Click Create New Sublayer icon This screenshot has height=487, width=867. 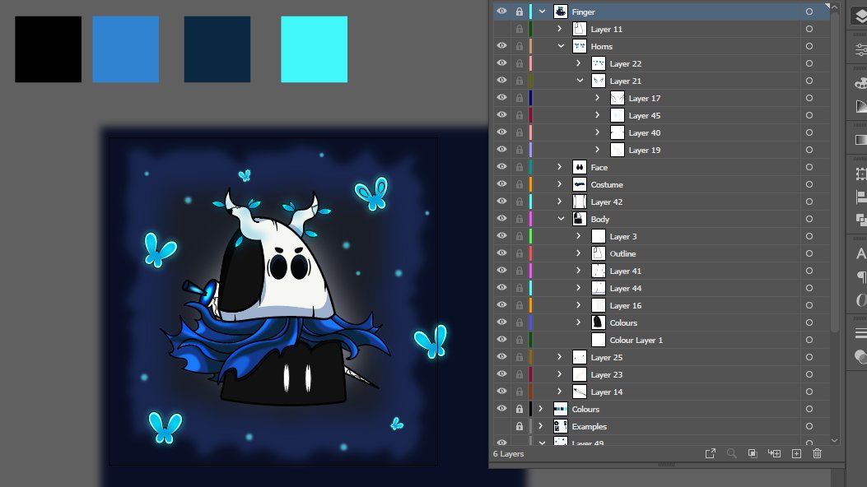pyautogui.click(x=774, y=453)
